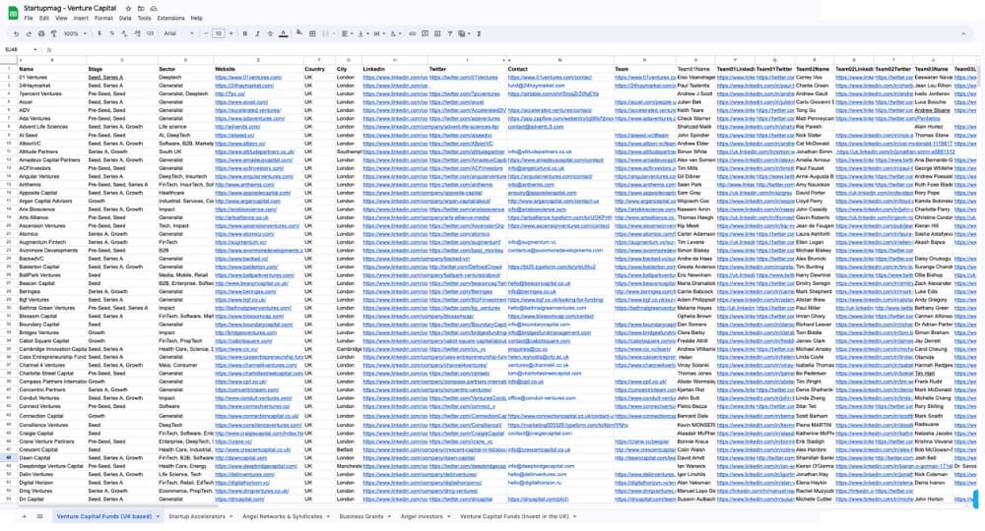Click the font size input field
Screen dimensions: 985x531
click(x=218, y=33)
